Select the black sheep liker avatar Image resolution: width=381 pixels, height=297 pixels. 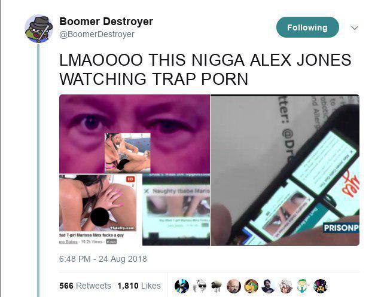[x=217, y=286]
